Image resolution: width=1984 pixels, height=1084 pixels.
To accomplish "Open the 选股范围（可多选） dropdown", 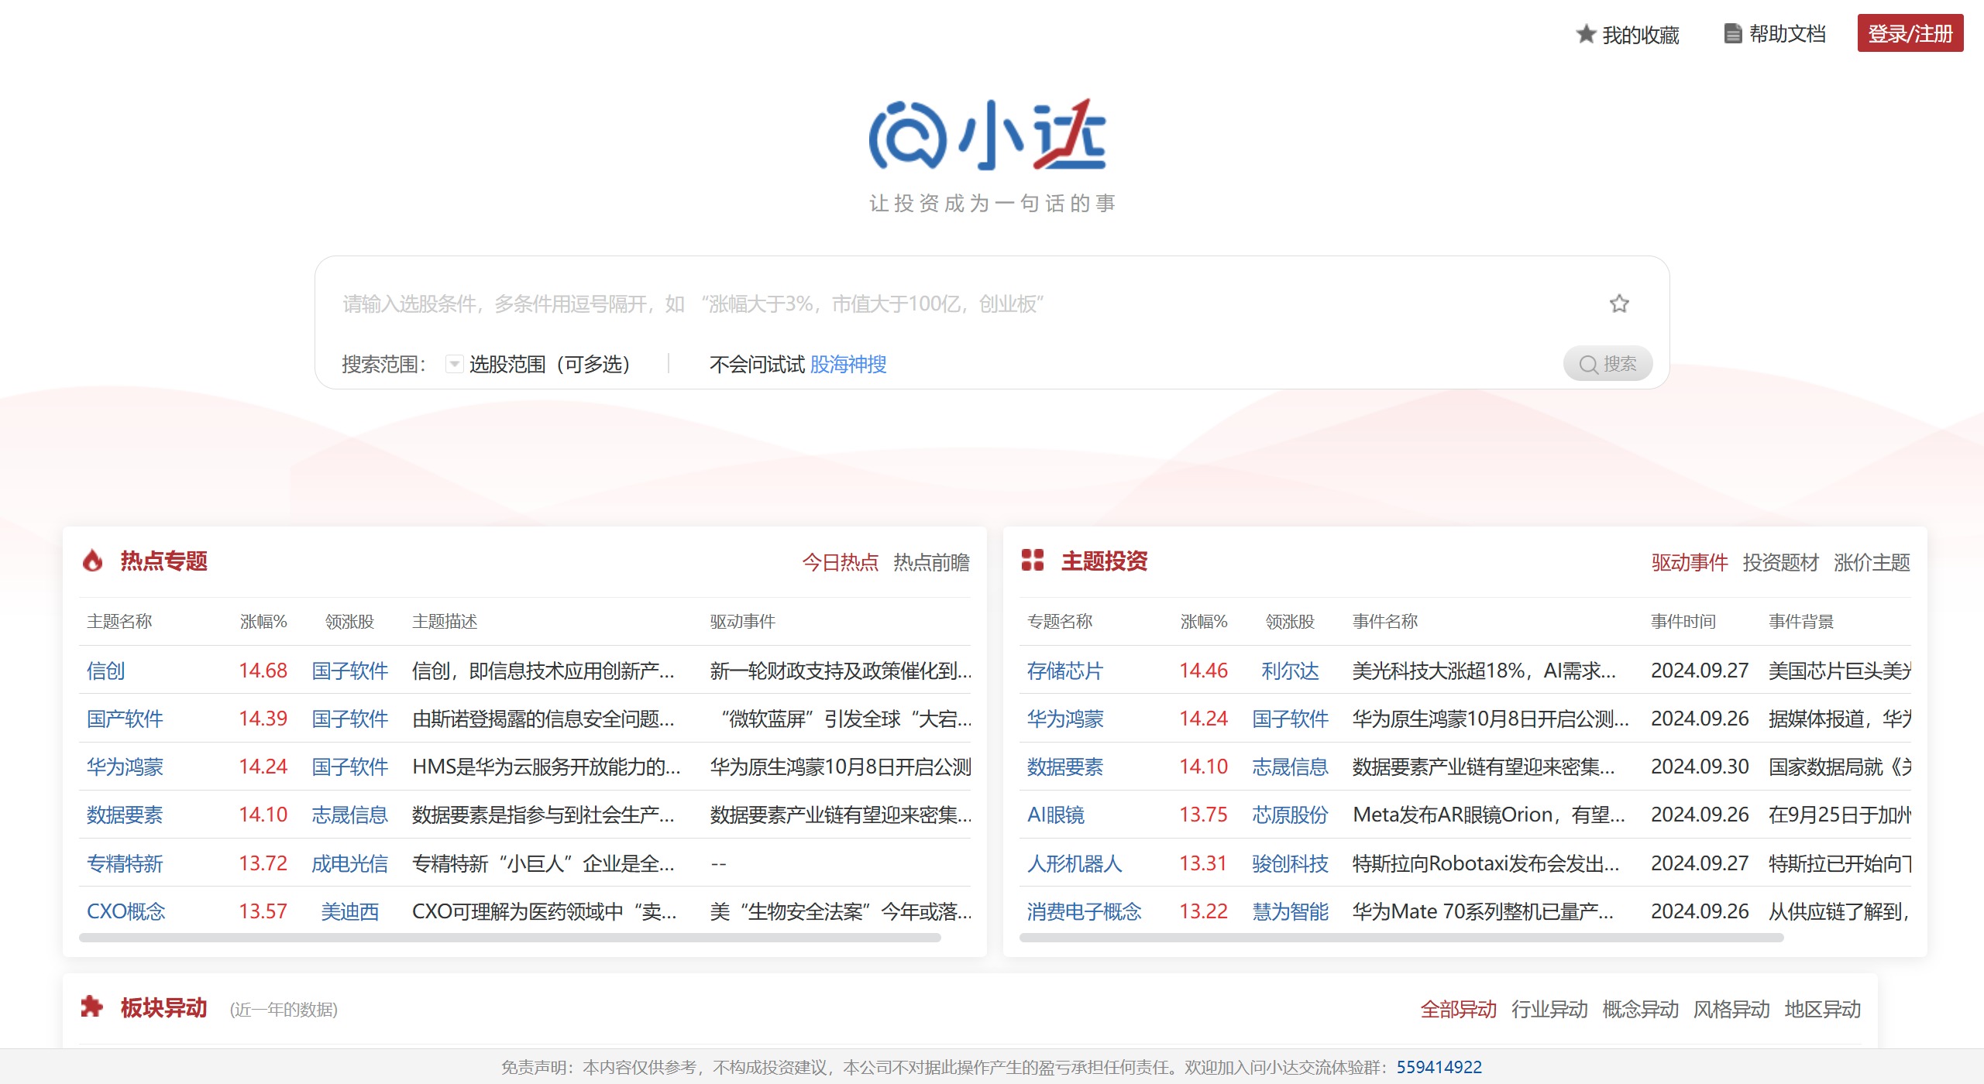I will (x=550, y=363).
